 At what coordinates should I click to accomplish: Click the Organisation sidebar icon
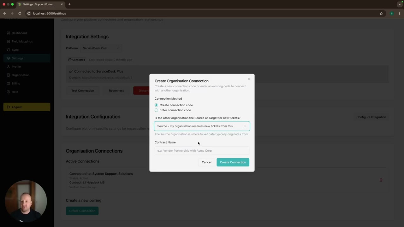(9, 75)
